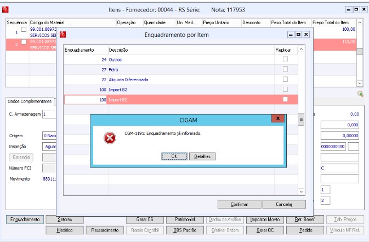
Task: Click the Inspeção field
Action: (49, 147)
